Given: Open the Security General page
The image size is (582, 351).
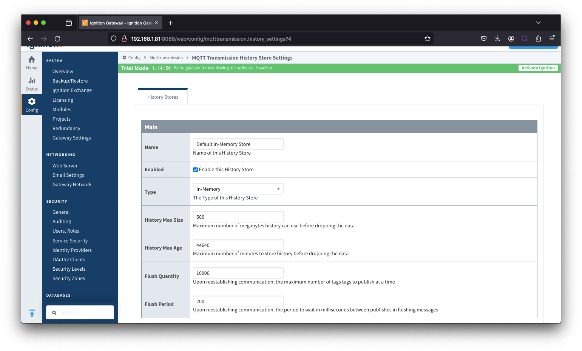Looking at the screenshot, I should 61,212.
